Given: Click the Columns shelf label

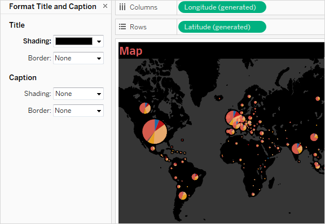Looking at the screenshot, I should (x=143, y=7).
